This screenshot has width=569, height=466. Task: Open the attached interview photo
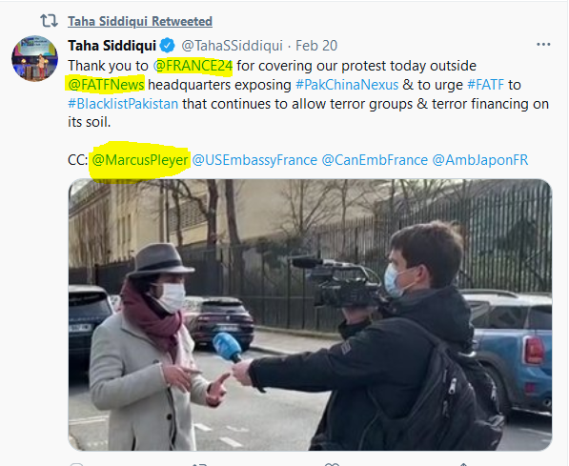(311, 314)
